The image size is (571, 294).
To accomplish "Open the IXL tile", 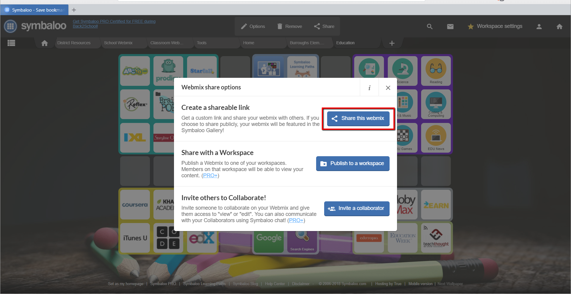I will coord(135,138).
